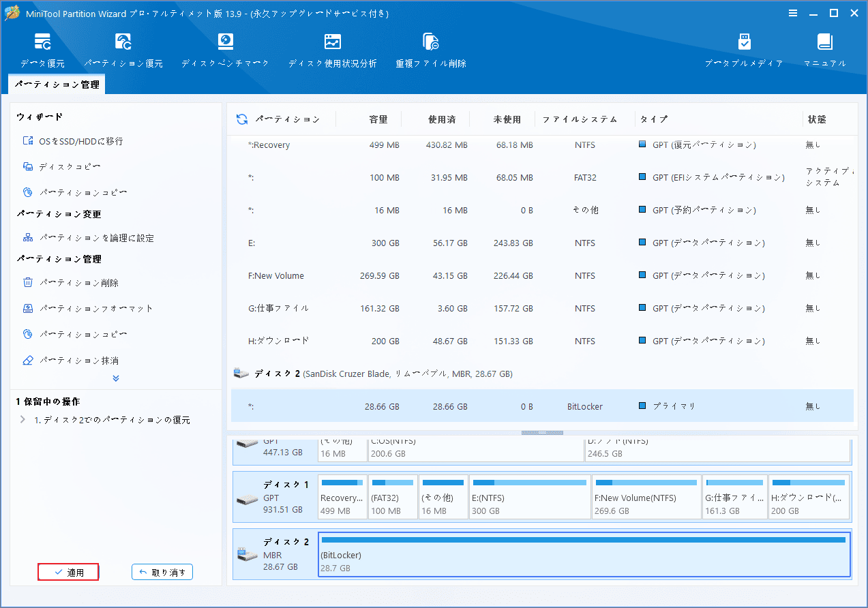Open the データ復元 tool
The height and width of the screenshot is (608, 868).
42,50
